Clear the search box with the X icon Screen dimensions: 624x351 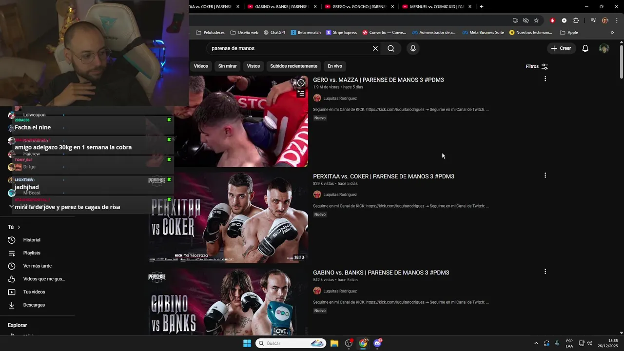[375, 48]
